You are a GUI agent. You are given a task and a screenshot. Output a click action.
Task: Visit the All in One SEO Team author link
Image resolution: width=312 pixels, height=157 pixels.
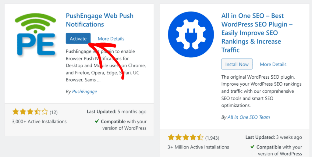point(249,117)
